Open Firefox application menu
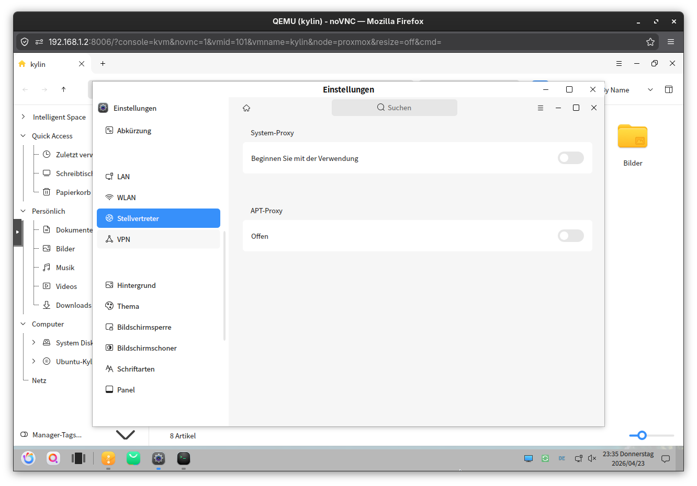Screen dimensions: 697x486 (x=671, y=42)
